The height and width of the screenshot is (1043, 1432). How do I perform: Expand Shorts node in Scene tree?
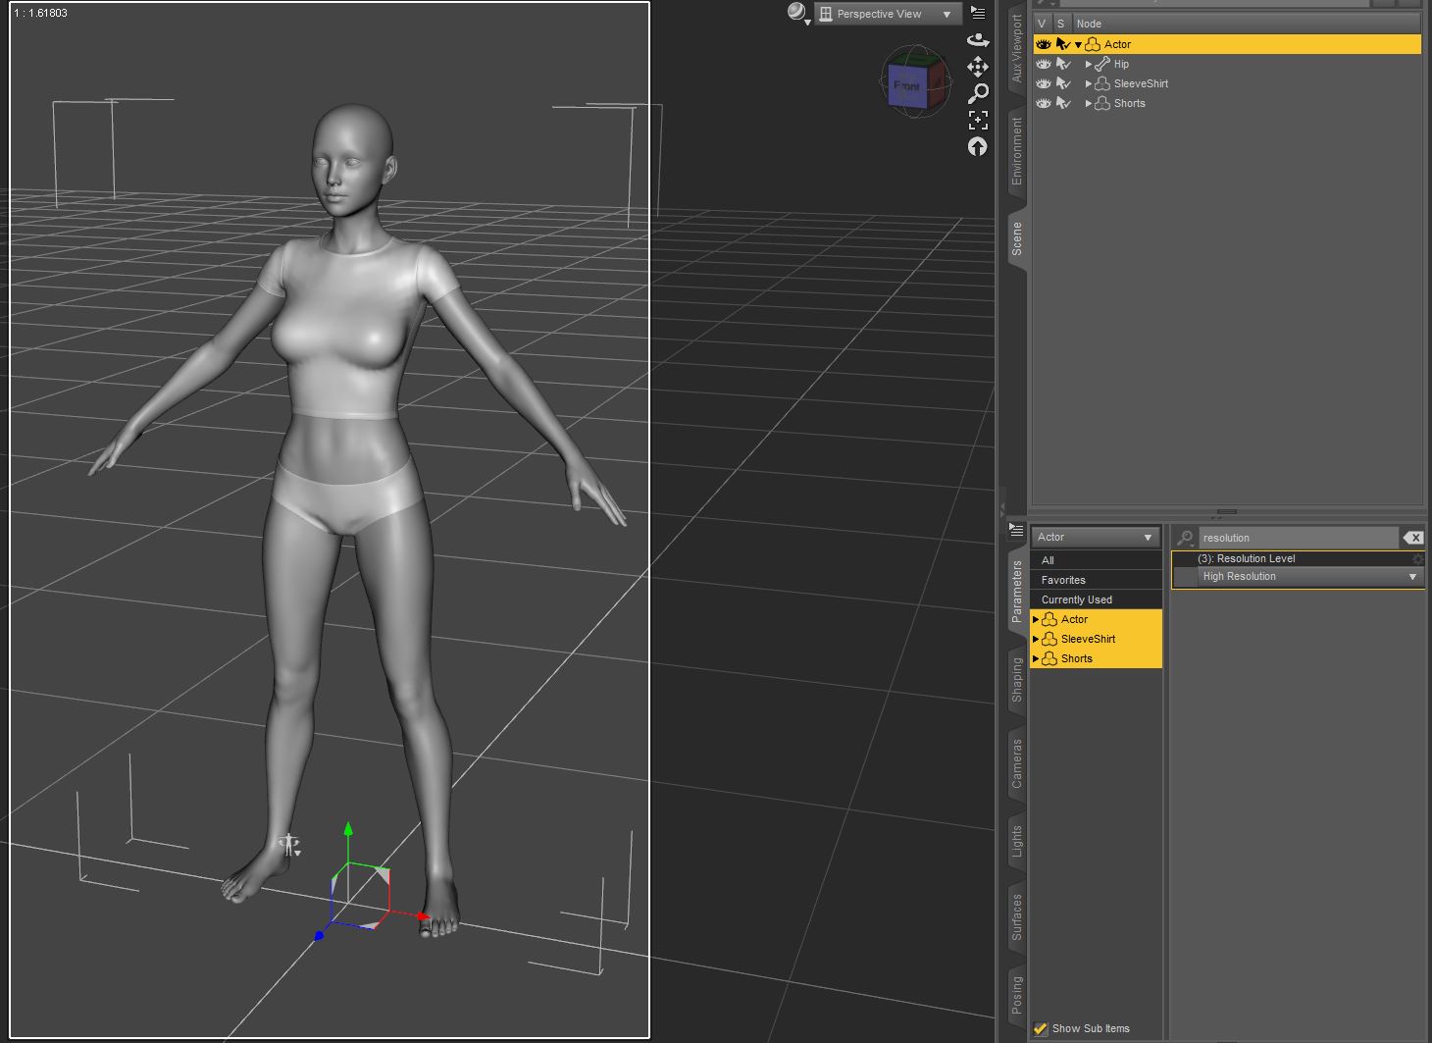pos(1088,103)
